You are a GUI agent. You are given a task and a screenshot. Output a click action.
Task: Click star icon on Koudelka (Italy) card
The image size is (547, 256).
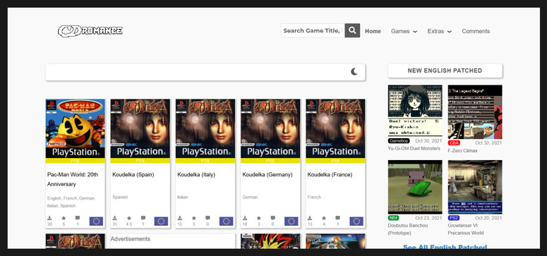pyautogui.click(x=193, y=218)
